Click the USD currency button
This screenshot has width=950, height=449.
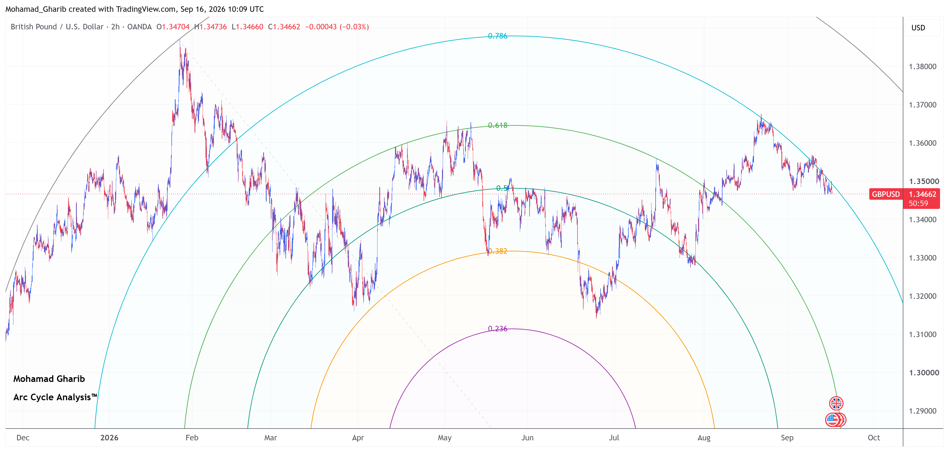coord(923,28)
